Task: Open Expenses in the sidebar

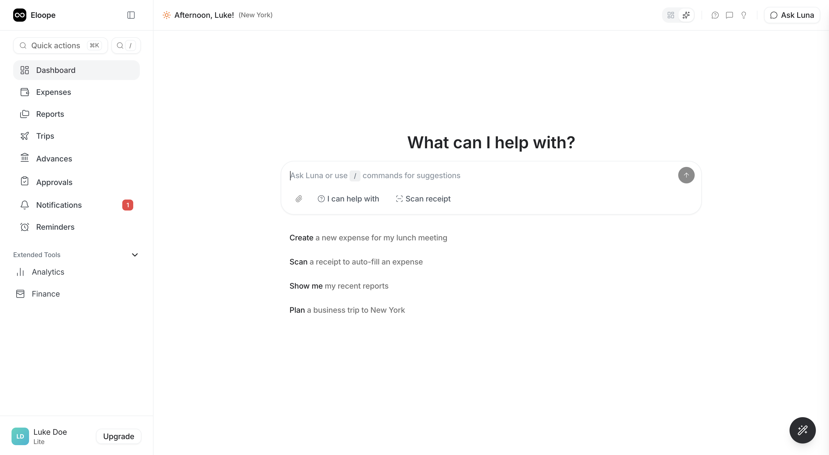Action: 53,92
